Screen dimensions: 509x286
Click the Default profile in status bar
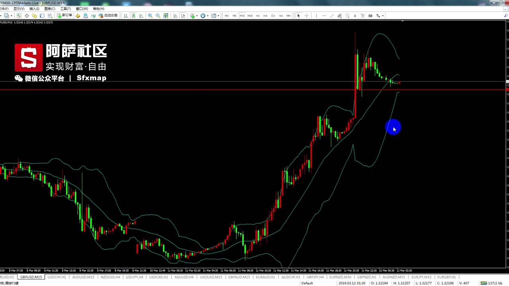coord(307,283)
